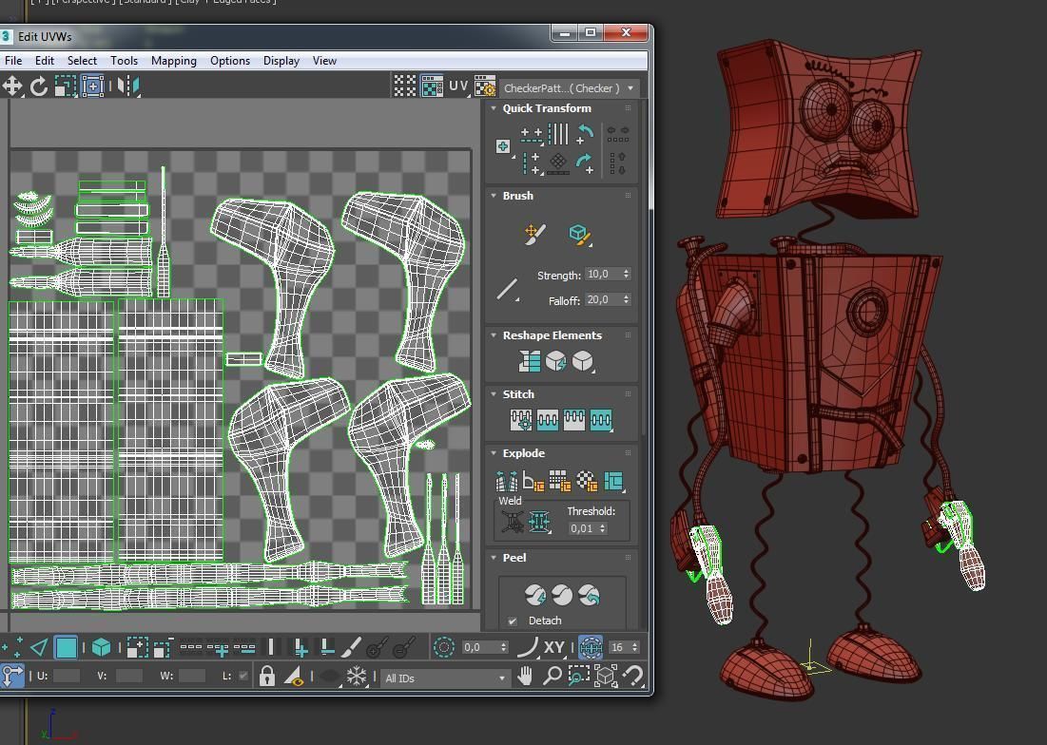Screen dimensions: 1047x745
Task: Click the Mirror Horizontal tool in top toolbar
Action: (x=128, y=86)
